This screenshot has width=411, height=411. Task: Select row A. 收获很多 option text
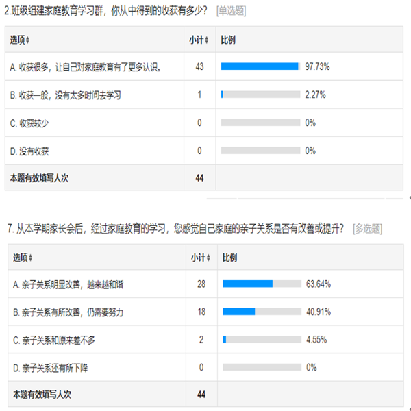86,67
